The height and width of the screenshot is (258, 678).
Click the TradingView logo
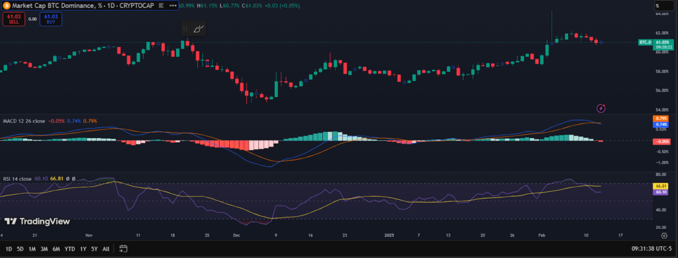coord(37,222)
